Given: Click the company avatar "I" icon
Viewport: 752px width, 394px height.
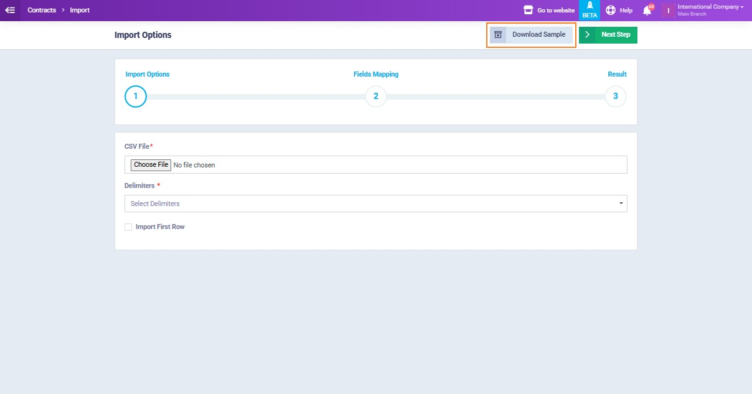Looking at the screenshot, I should [x=668, y=11].
